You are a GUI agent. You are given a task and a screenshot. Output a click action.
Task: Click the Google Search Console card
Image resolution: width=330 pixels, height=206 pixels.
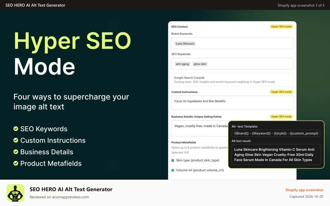point(232,80)
